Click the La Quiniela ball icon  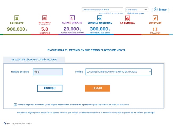click(127, 18)
